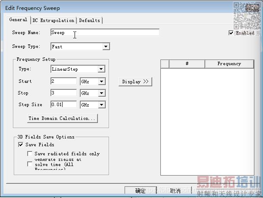This screenshot has height=198, width=263.
Task: Click the 取消 cancel button
Action: coord(175,190)
